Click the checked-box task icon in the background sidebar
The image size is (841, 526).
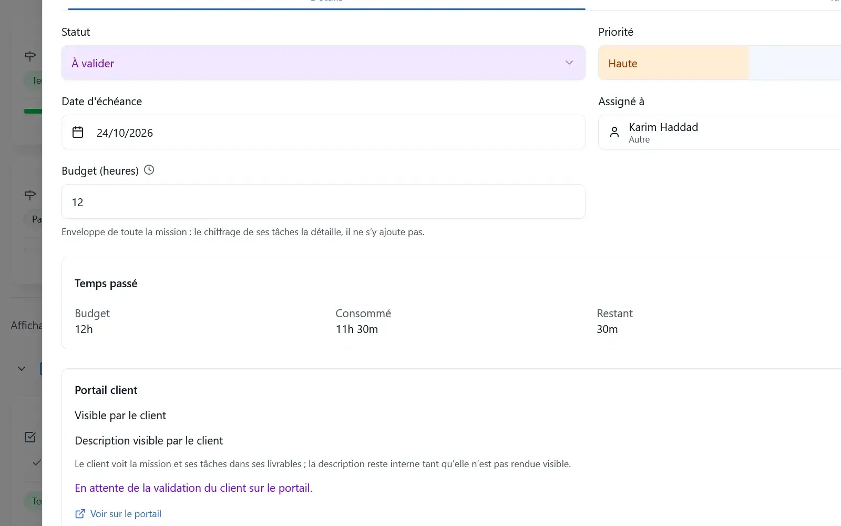(x=30, y=437)
